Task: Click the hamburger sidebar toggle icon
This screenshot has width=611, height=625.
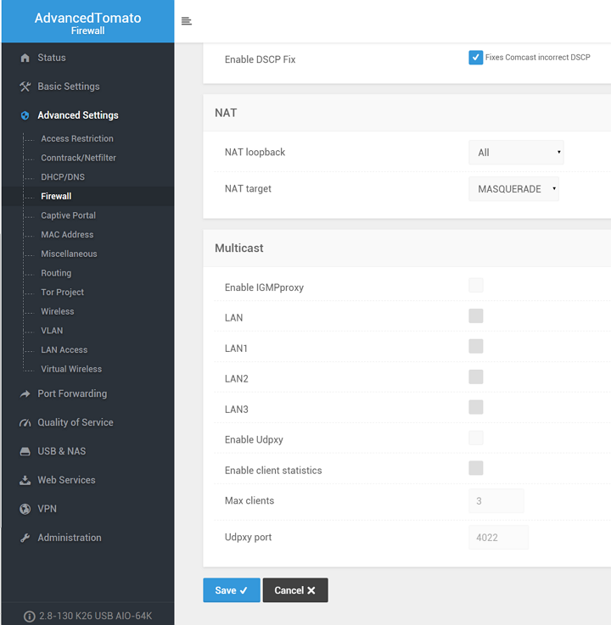Action: [186, 20]
